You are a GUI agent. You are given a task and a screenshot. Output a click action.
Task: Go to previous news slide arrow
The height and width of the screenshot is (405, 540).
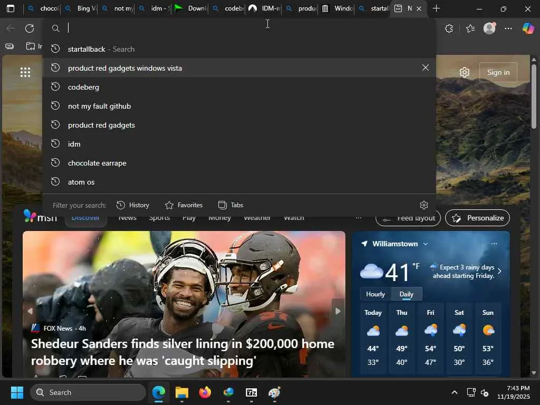30,311
